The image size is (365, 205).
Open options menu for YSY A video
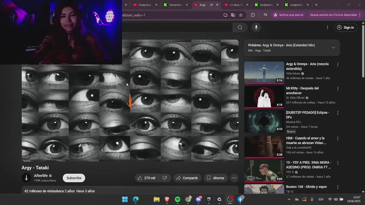[x=338, y=163]
